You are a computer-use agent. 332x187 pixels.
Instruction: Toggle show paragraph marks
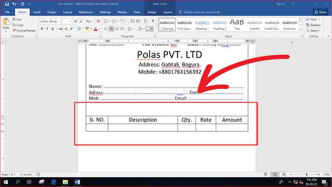pos(153,21)
